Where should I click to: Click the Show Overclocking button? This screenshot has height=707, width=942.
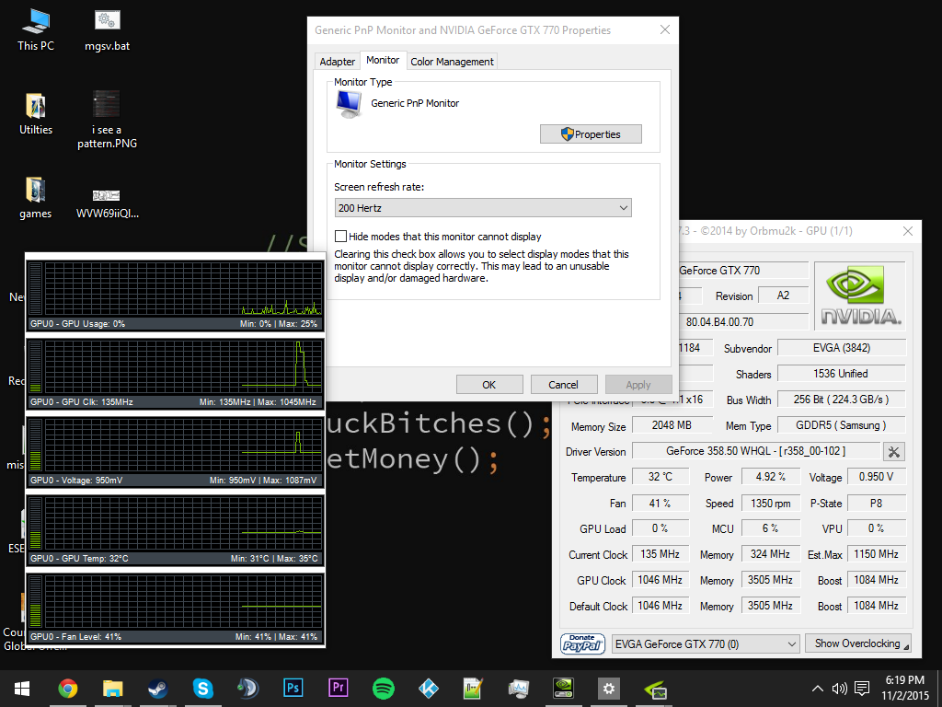tap(857, 644)
